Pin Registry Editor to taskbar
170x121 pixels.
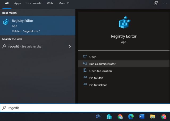98,85
